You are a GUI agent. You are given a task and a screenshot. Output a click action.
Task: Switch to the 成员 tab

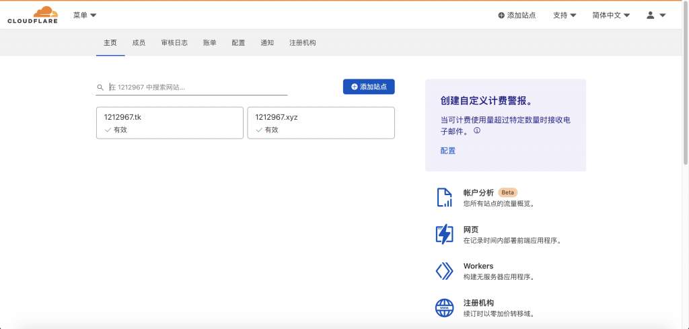point(139,42)
